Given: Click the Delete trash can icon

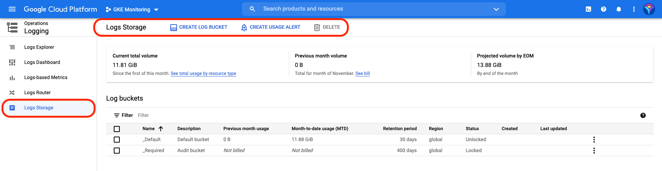Looking at the screenshot, I should 317,27.
